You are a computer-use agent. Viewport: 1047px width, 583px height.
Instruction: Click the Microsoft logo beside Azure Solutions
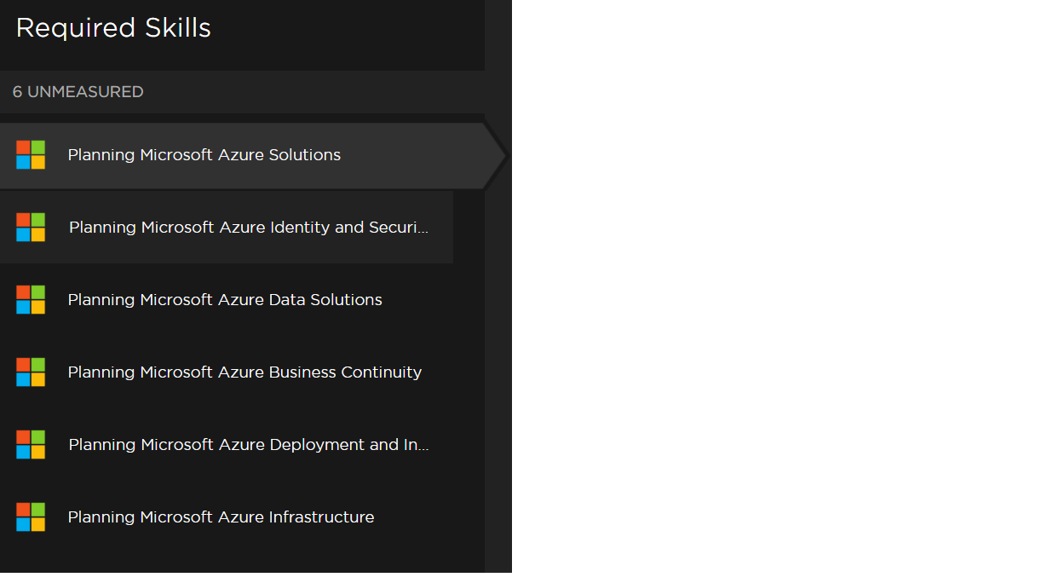point(31,155)
